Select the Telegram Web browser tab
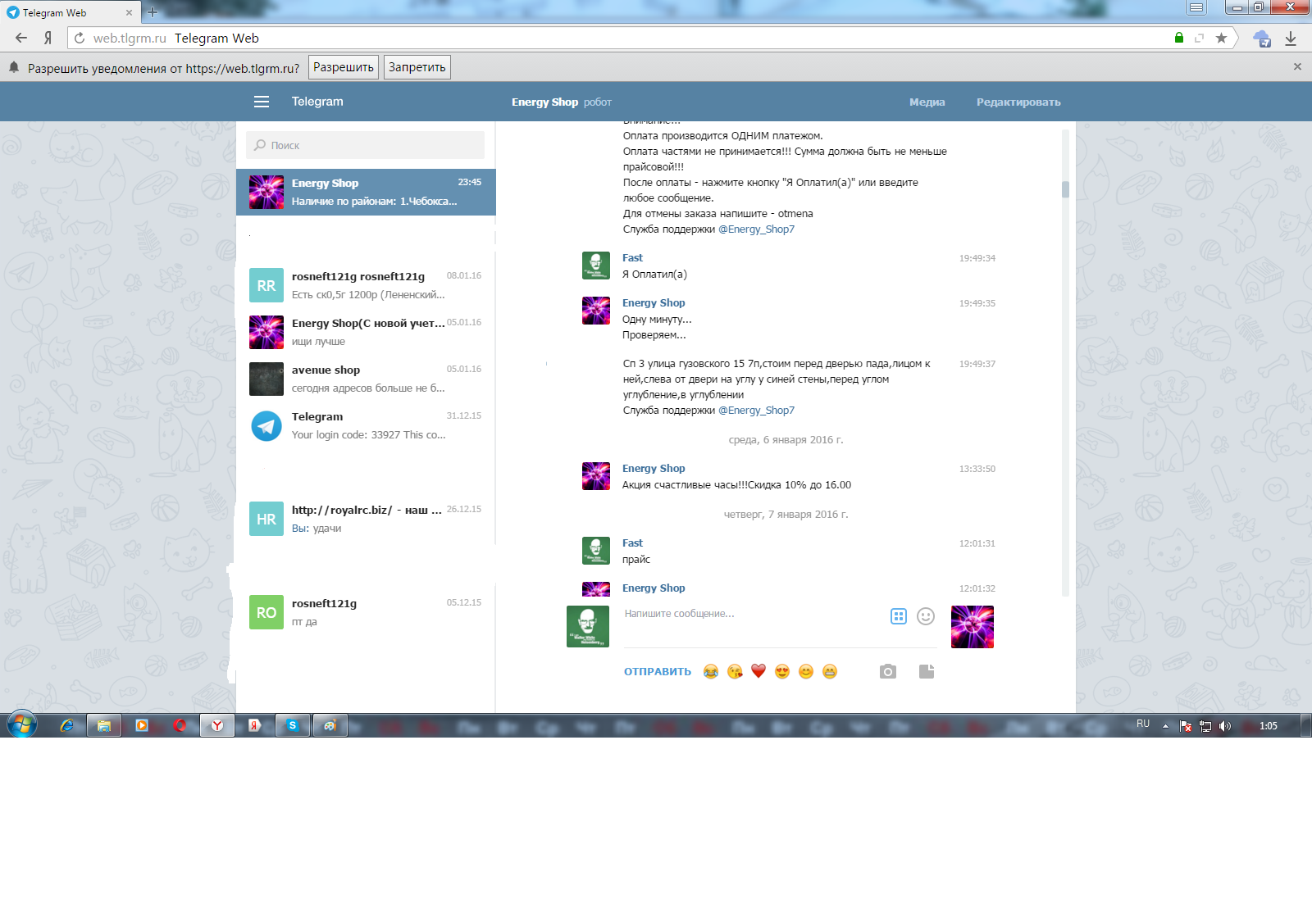This screenshot has width=1312, height=899. coord(70,12)
